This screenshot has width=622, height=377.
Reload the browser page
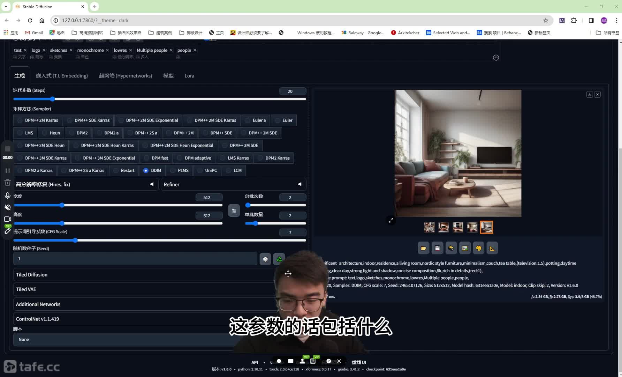click(x=30, y=21)
